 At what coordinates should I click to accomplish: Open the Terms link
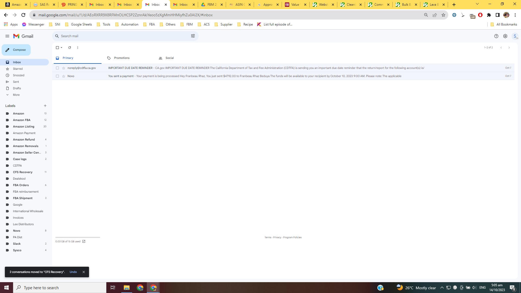tap(268, 237)
